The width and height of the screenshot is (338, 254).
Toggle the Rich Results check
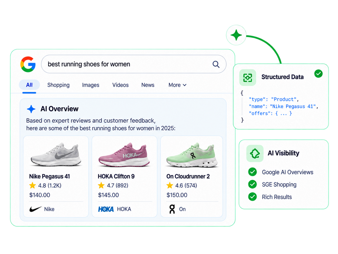click(252, 197)
